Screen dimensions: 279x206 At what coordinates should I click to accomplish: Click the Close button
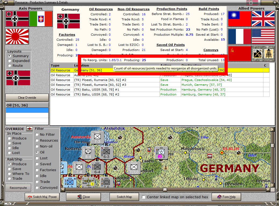tap(84, 197)
